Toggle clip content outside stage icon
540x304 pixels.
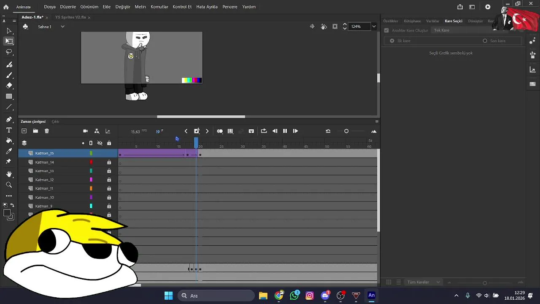coord(335,27)
